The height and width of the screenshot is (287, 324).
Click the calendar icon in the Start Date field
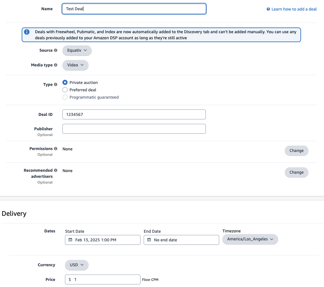tap(70, 240)
